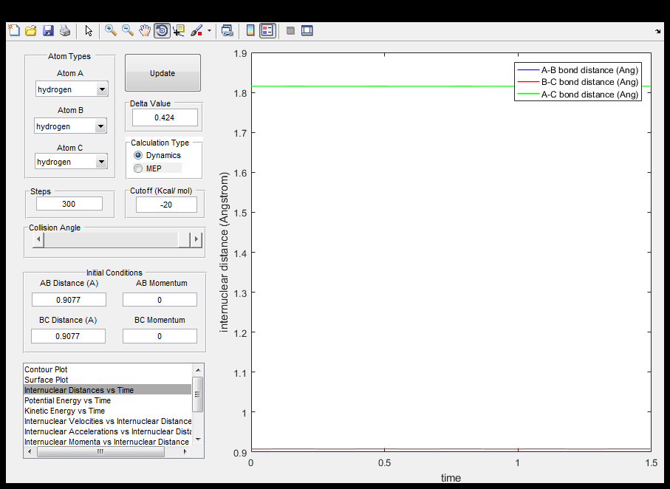Insert colorbar using toolbar icon
Screen dimensions: 670x489
[x=251, y=30]
